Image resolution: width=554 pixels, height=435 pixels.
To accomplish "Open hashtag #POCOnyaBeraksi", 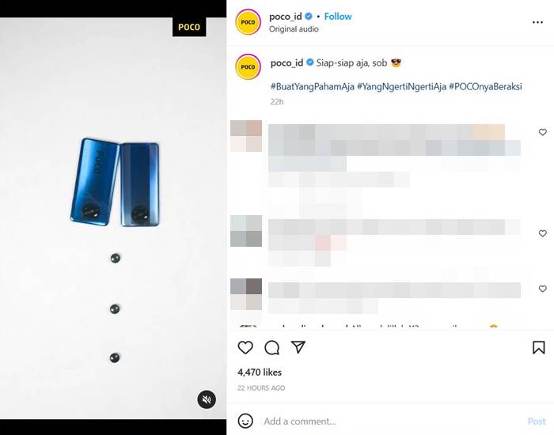I will point(485,86).
